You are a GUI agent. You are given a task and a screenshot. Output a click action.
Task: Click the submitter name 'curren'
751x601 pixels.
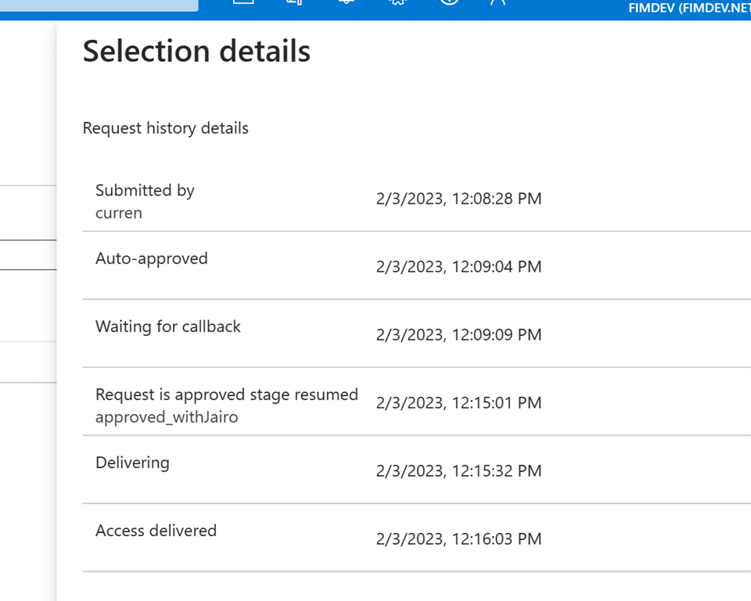tap(119, 213)
